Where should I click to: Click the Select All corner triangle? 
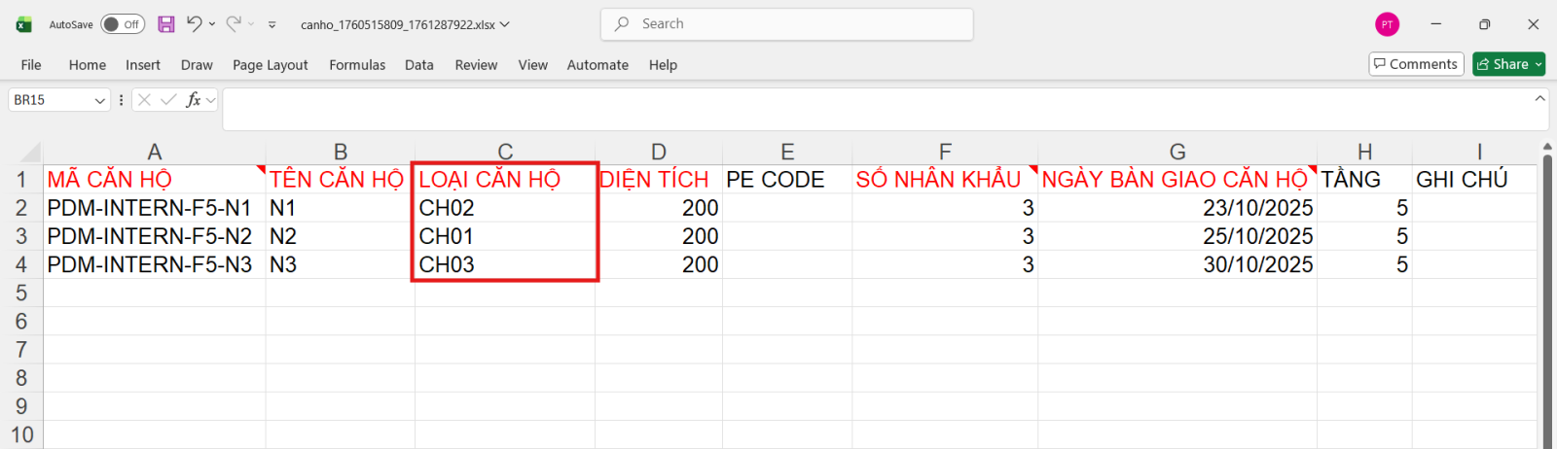pos(31,153)
